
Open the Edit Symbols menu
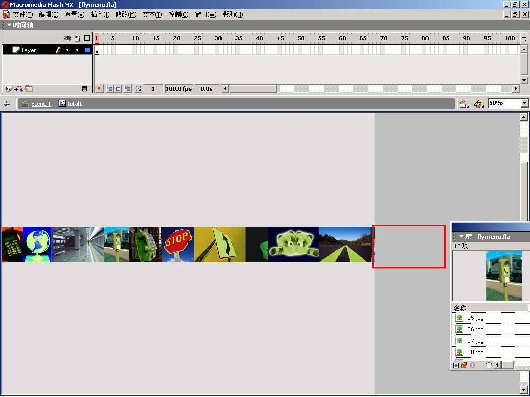[x=478, y=104]
